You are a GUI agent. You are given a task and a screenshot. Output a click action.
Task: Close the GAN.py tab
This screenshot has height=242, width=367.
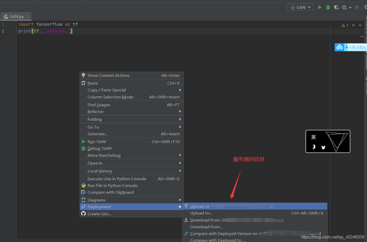point(28,16)
